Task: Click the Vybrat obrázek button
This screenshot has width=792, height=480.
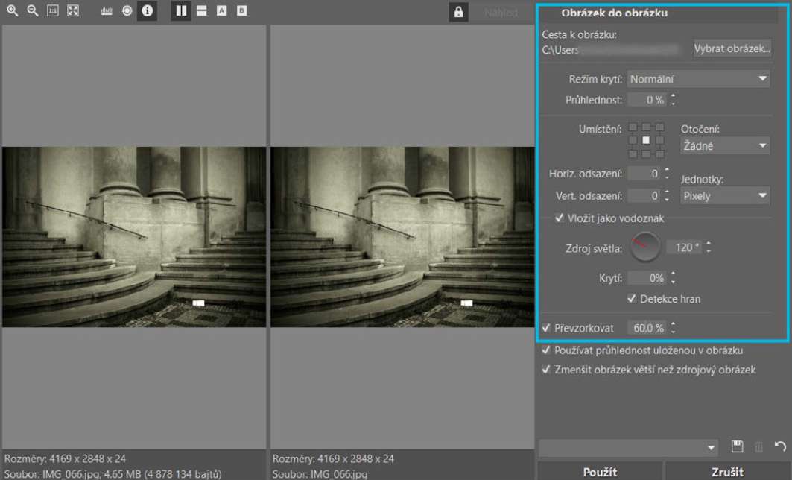Action: tap(732, 49)
